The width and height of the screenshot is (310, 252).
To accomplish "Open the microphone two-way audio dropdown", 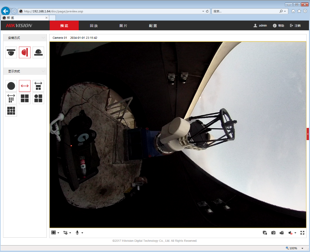I will click(82, 233).
